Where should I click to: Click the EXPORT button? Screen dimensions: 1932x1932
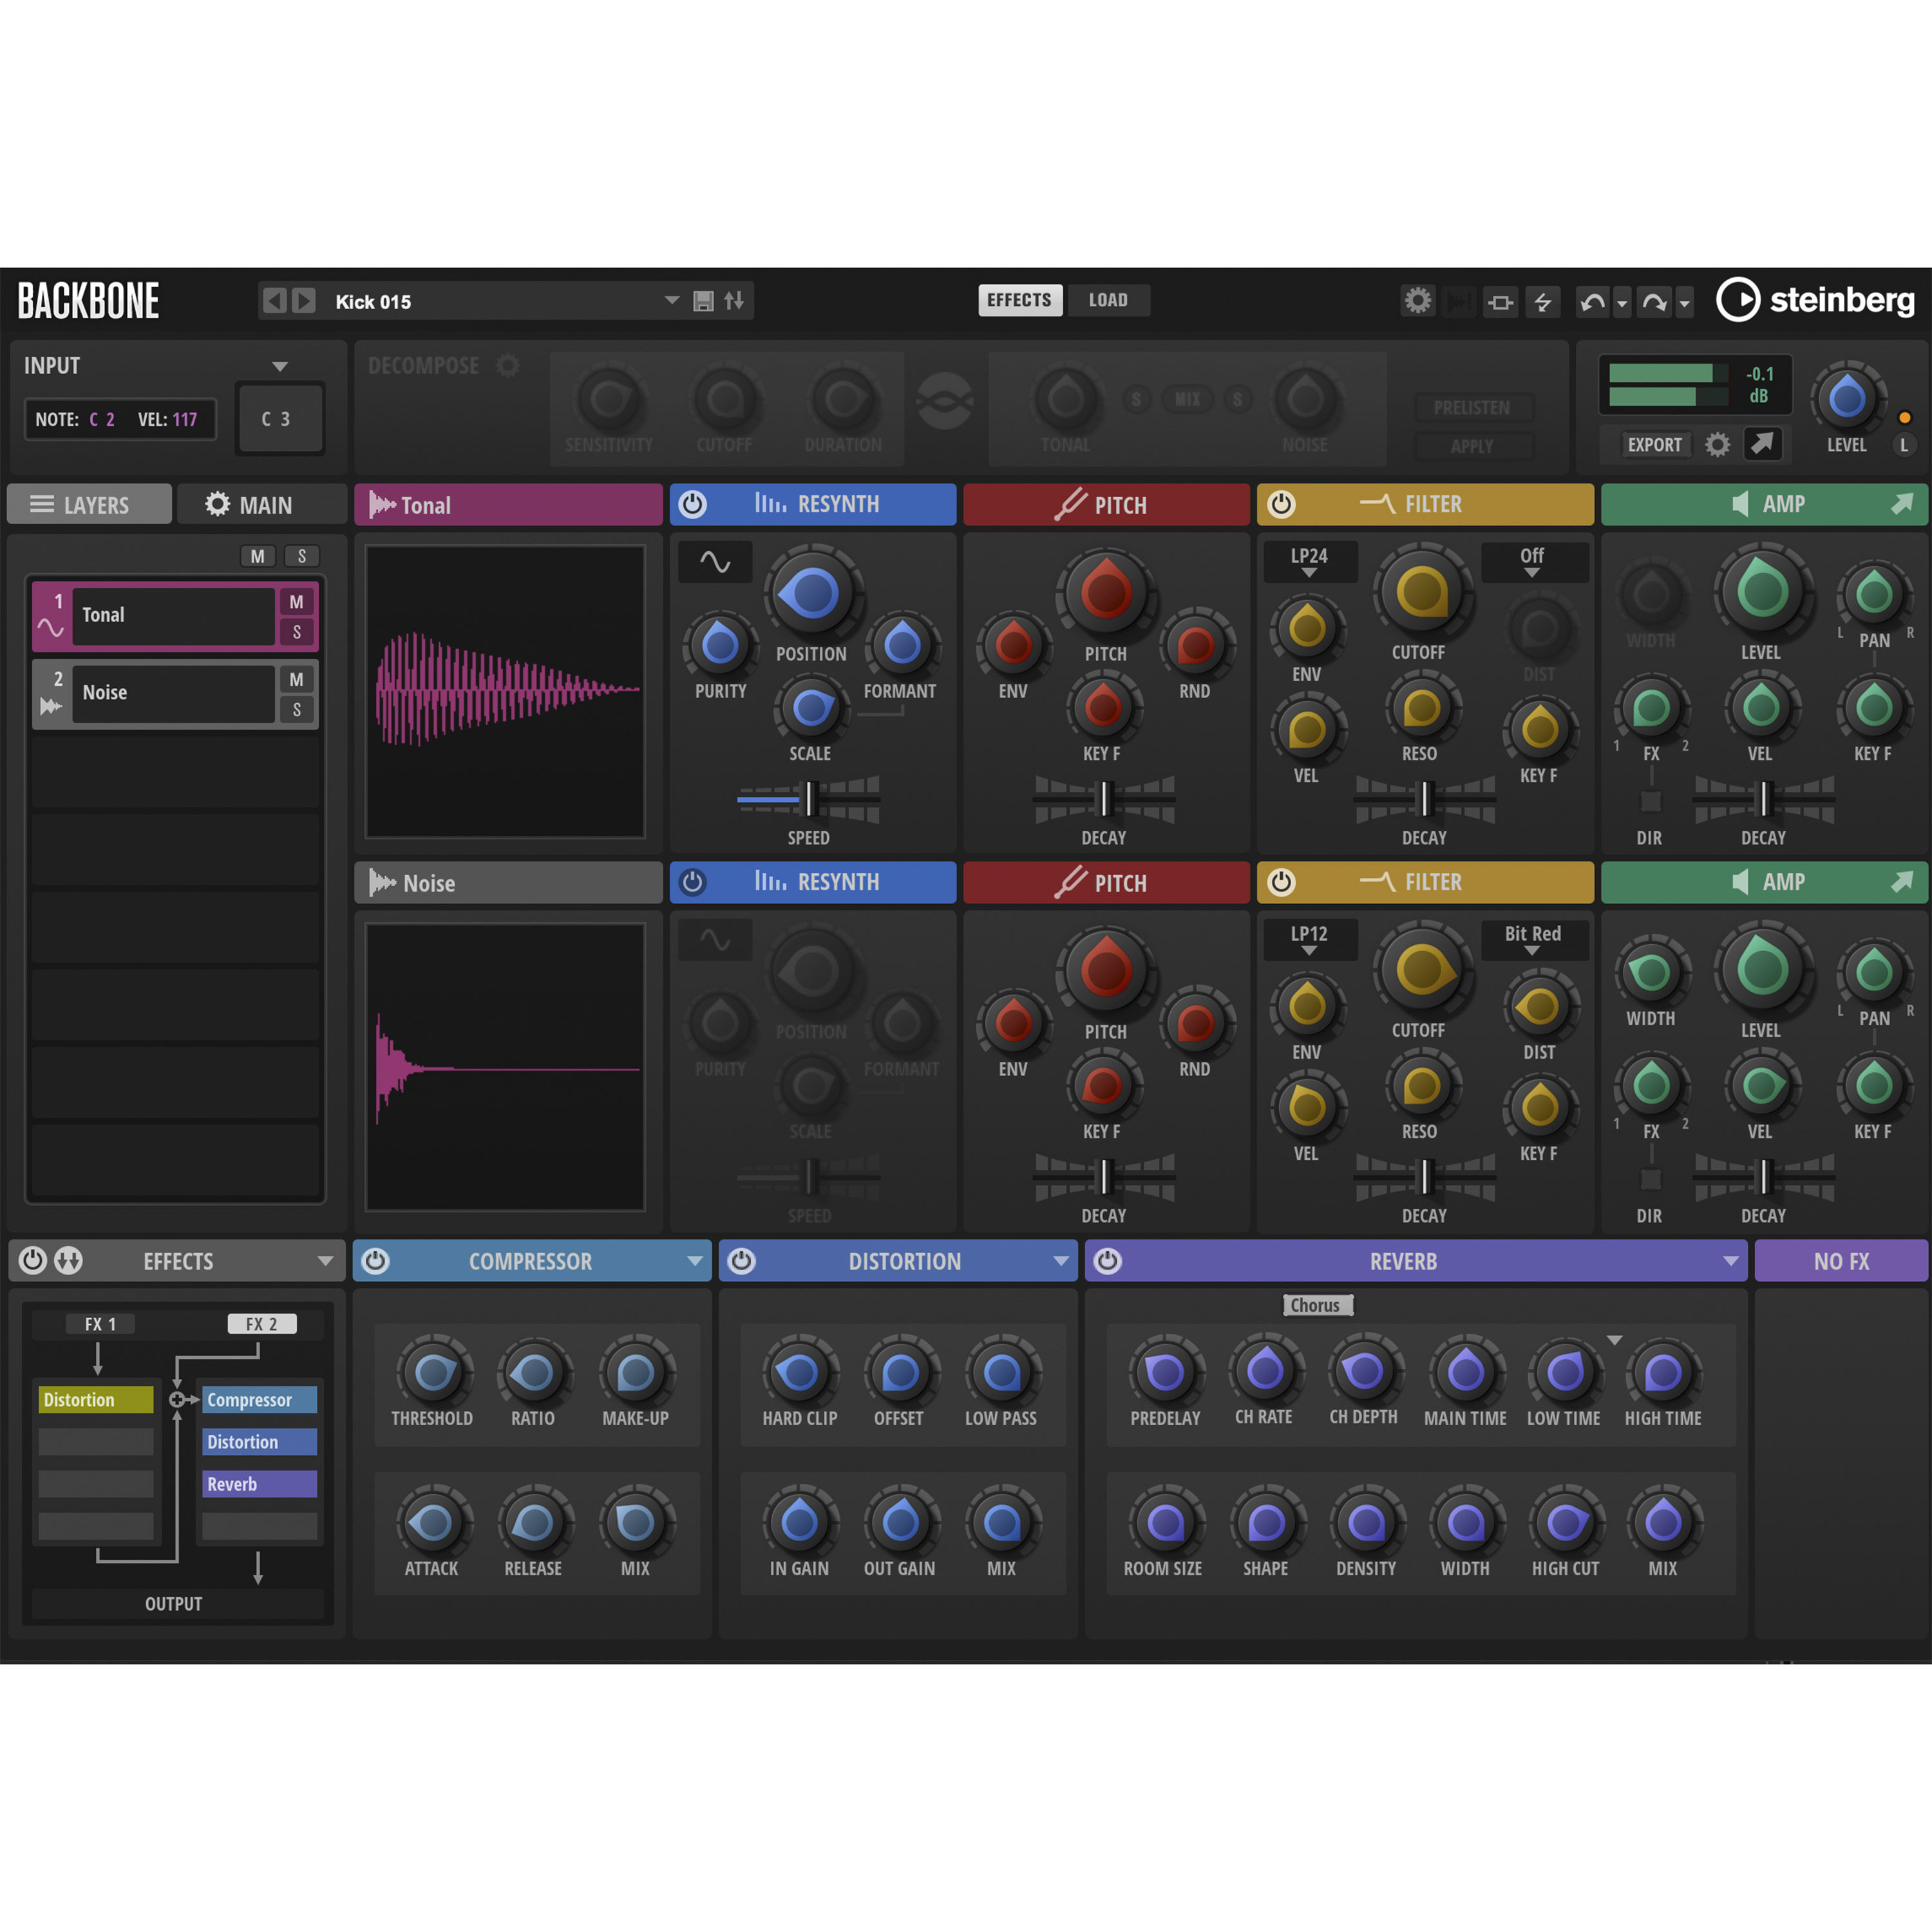1654,444
